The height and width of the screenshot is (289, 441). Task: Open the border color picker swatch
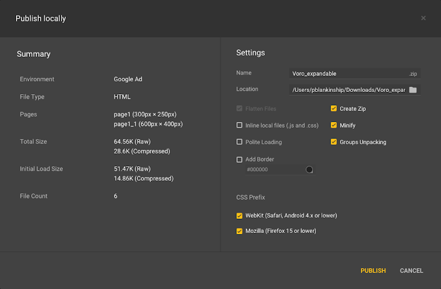point(309,169)
